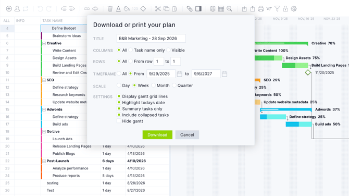Click the printer icon in toolbar
Viewport: 349px width, 196px height.
[x=261, y=9]
